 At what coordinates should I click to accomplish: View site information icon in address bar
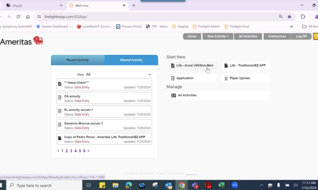39,17
